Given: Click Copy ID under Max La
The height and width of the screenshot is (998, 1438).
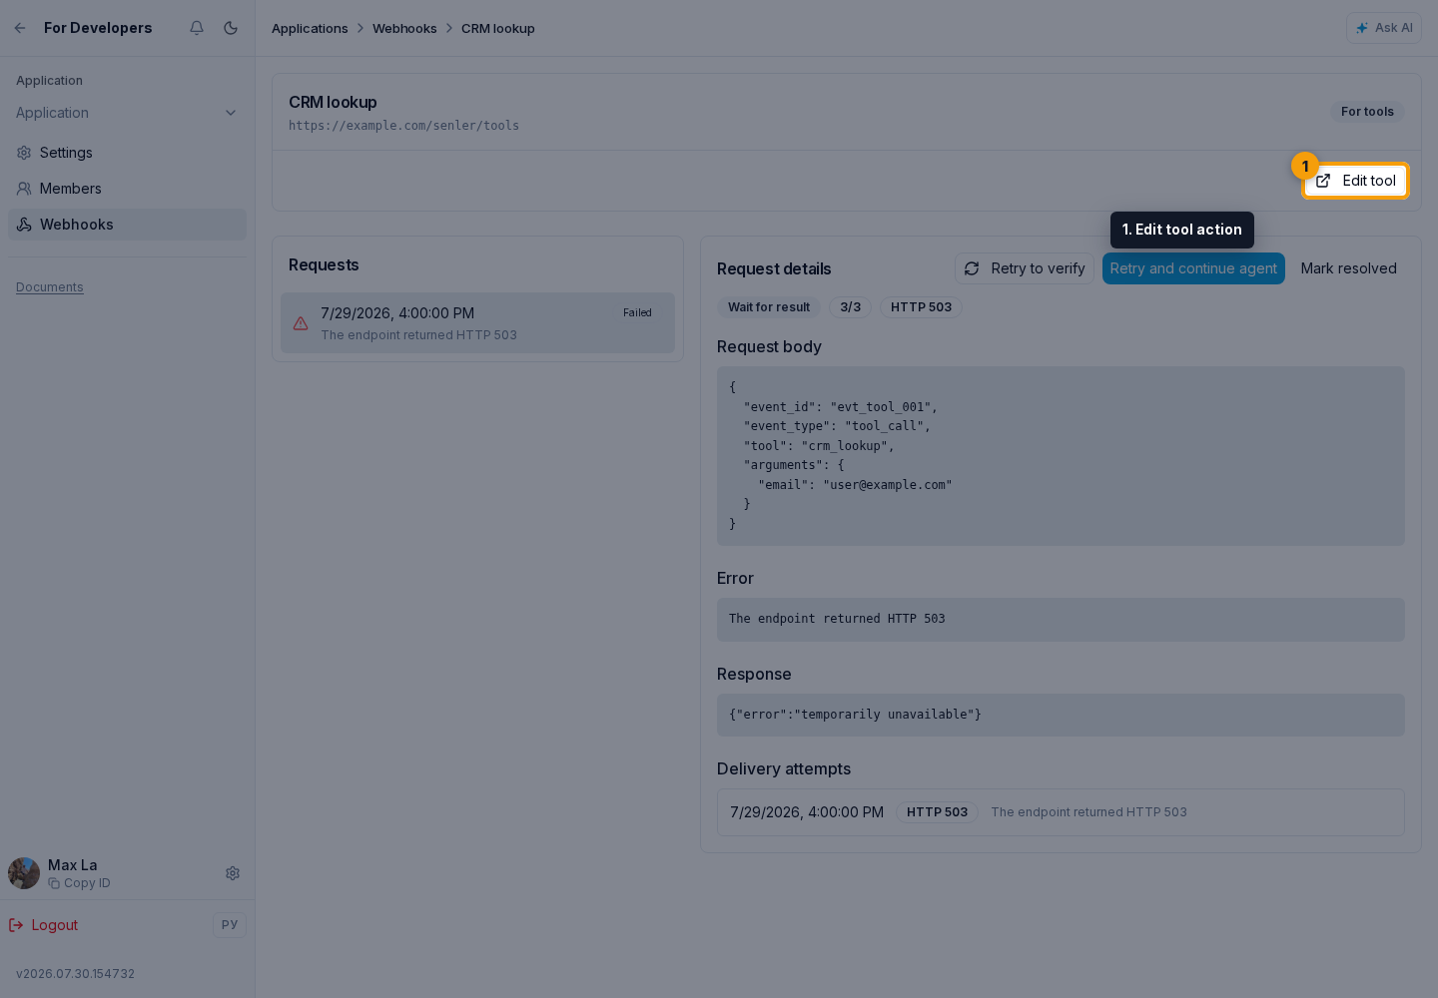Looking at the screenshot, I should tap(79, 883).
